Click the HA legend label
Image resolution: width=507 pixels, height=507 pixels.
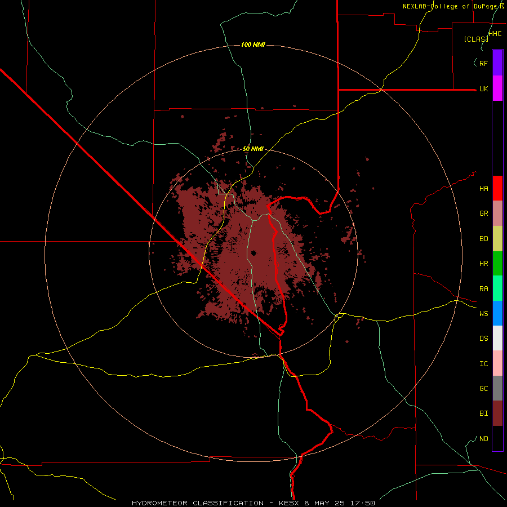pos(483,189)
